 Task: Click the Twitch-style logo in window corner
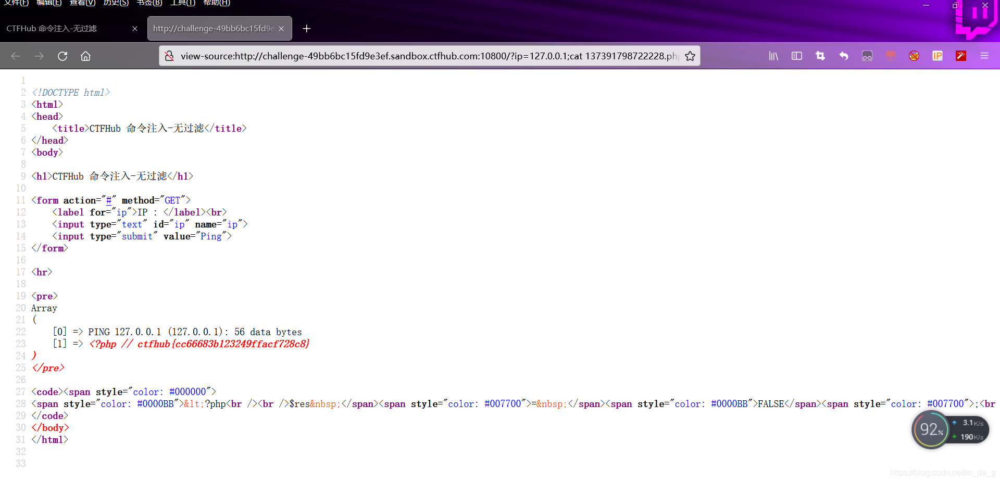(976, 19)
